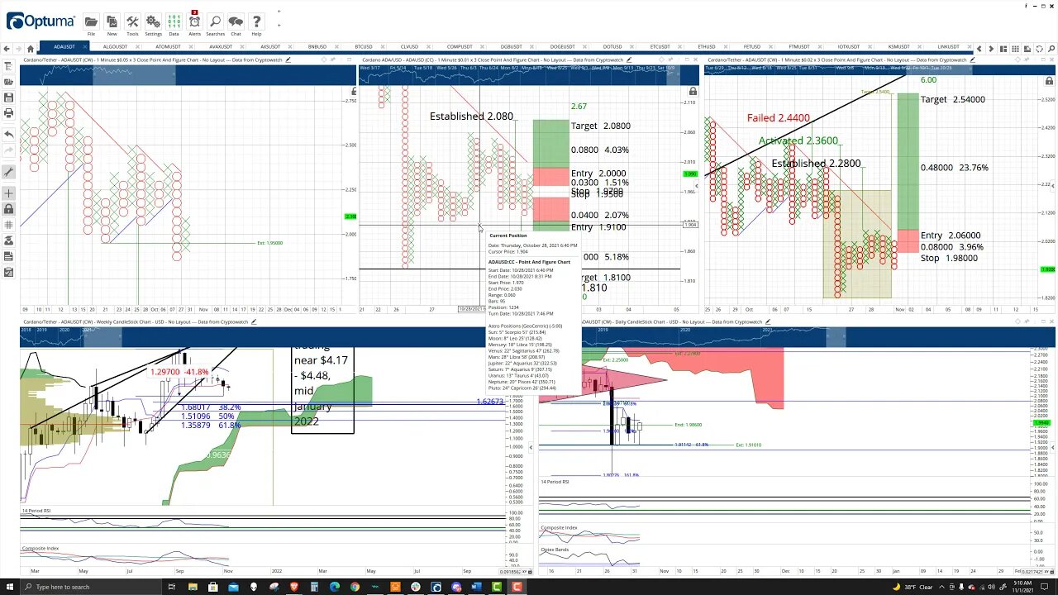
Task: Click the 14 Period RSI label in weekly chart
Action: [x=36, y=511]
